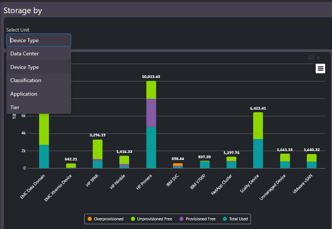Click the envelope email icon
Screen dimensions: 332x229
311,58
